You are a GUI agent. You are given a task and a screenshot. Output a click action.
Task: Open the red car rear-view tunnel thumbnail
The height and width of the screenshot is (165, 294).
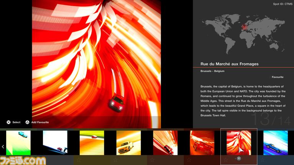[202, 143]
